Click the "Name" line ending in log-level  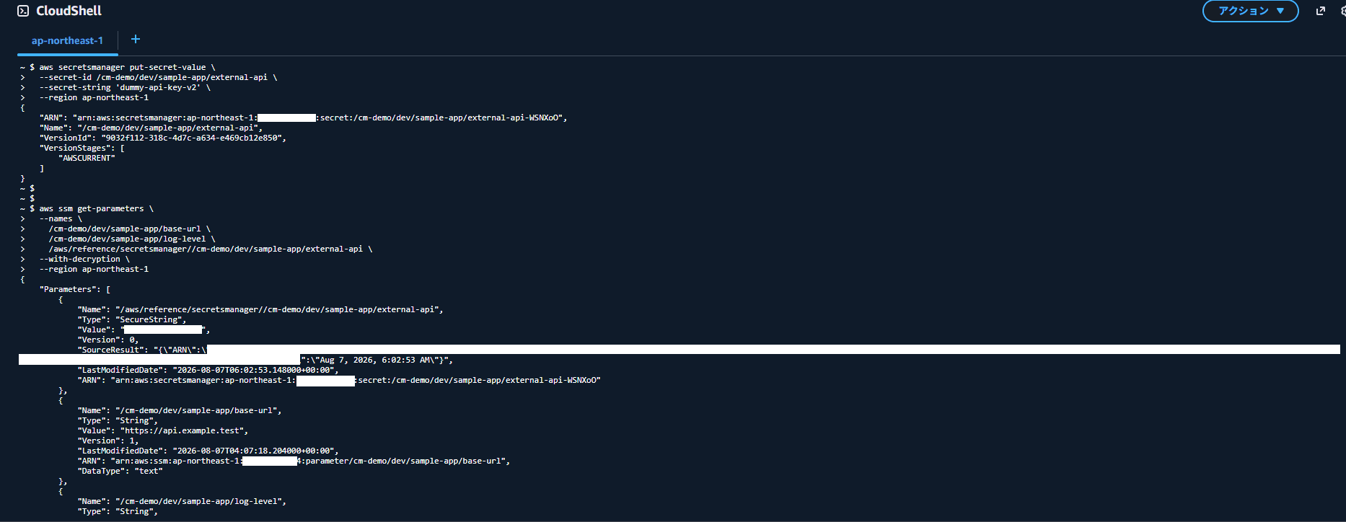tap(182, 501)
